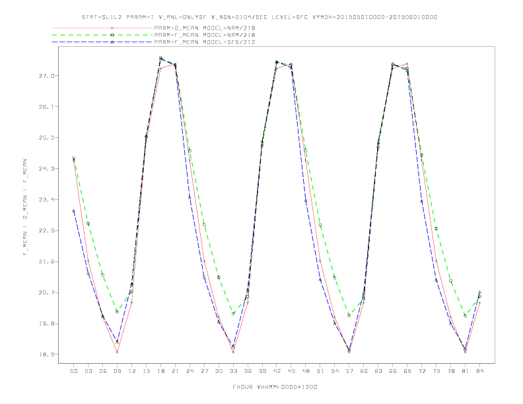
Task: Click the x-axis tick label 24
Action: coord(190,371)
